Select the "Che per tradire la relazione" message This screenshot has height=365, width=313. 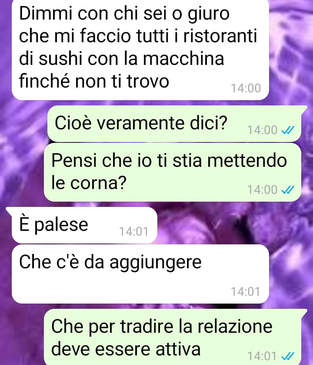[x=173, y=337]
